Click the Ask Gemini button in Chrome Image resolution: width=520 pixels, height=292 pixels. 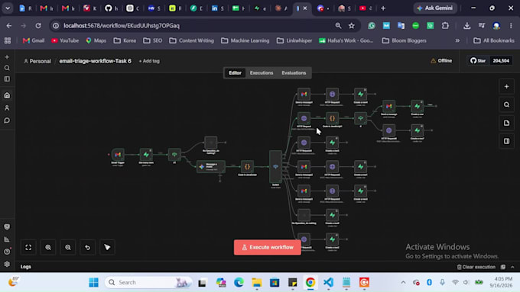(x=435, y=8)
